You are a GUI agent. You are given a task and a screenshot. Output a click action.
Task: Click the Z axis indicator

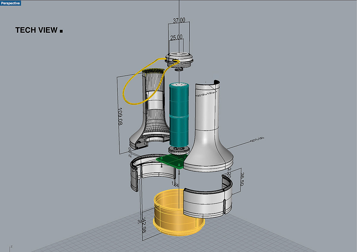11,247
